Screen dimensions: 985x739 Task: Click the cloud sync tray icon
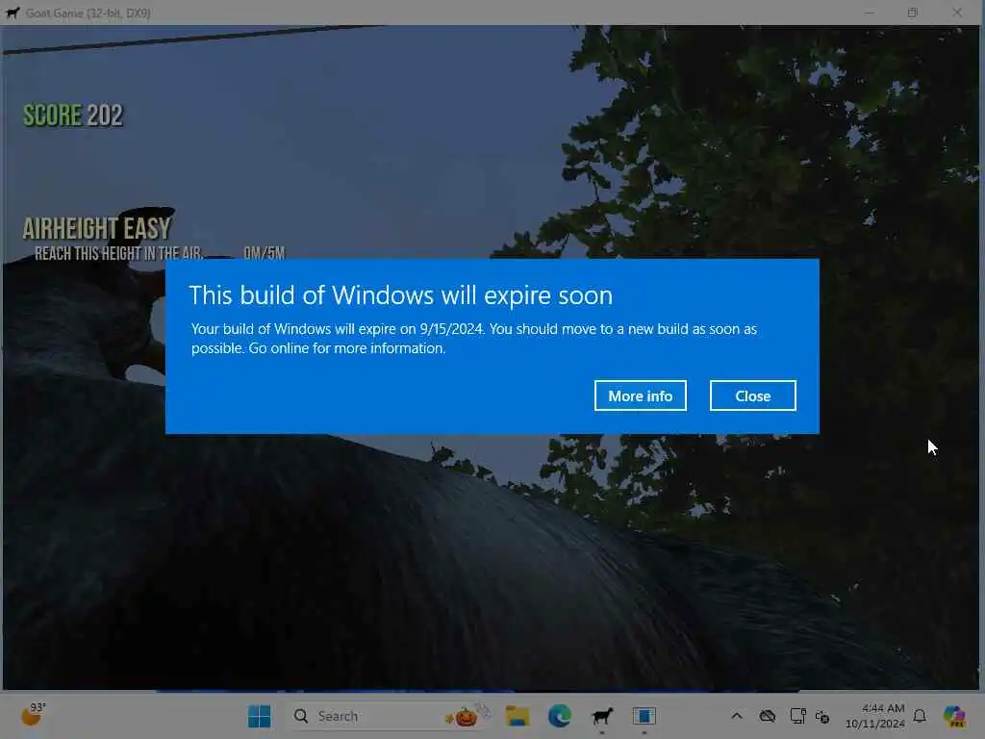(x=767, y=716)
